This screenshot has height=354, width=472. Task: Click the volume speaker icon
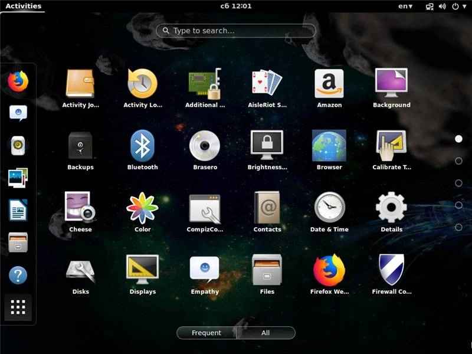tap(442, 6)
